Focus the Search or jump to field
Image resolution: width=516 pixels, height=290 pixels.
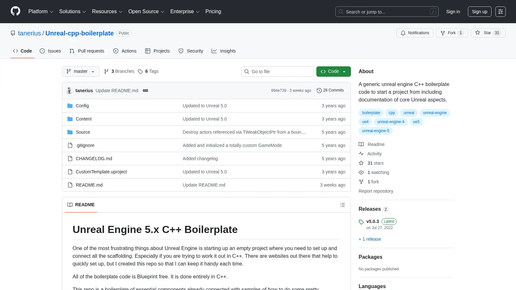pyautogui.click(x=387, y=12)
